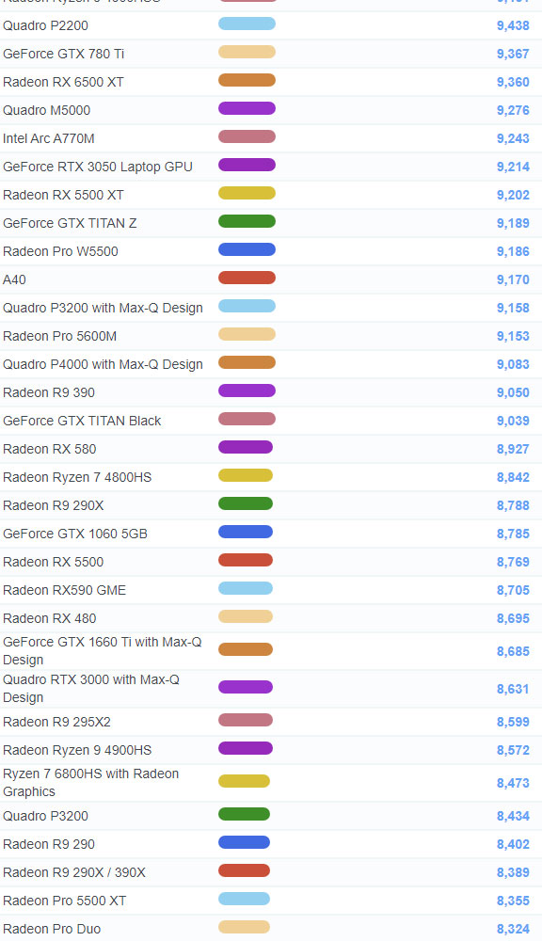Select the Radeon Pro 5600M entry

59,336
